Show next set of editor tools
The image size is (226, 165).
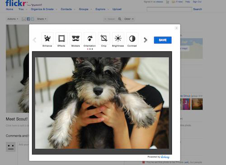146,40
